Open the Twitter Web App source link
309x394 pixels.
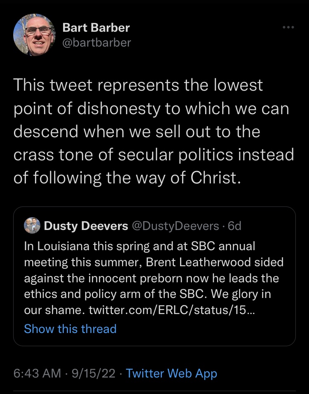(171, 373)
